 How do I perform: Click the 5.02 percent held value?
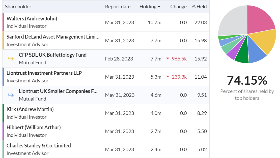202,149
